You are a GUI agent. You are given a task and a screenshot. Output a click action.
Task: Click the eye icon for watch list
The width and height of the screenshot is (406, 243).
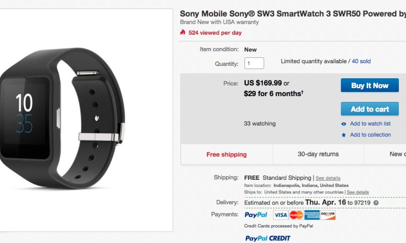[x=344, y=124]
